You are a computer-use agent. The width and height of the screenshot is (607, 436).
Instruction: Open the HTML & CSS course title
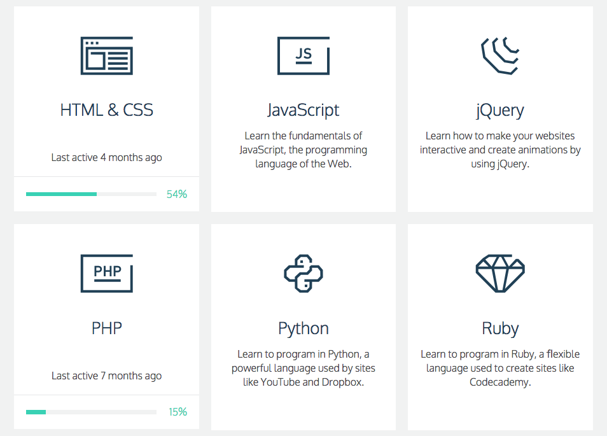coord(106,110)
